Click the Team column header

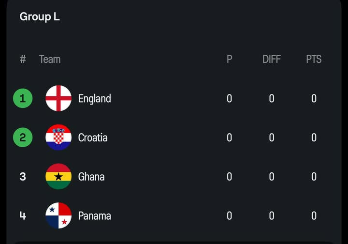tap(50, 60)
